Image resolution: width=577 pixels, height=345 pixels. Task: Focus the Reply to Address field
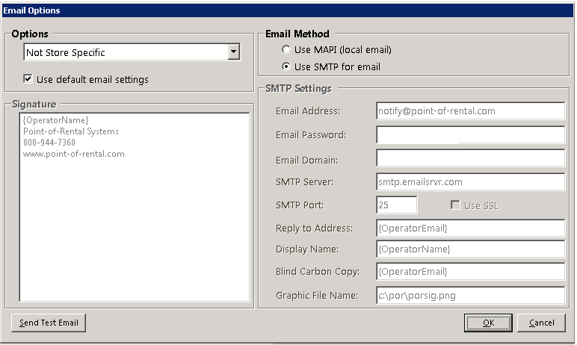tap(470, 228)
